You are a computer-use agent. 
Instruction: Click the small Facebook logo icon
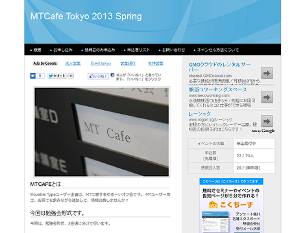112,75
